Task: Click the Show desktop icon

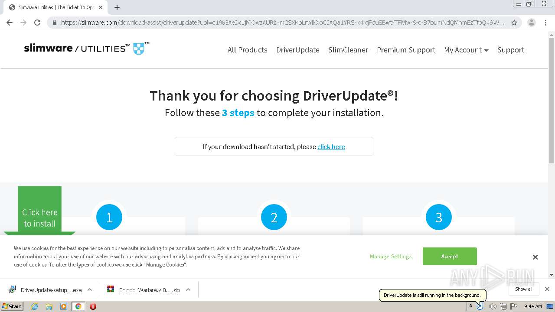Action: coord(550,306)
